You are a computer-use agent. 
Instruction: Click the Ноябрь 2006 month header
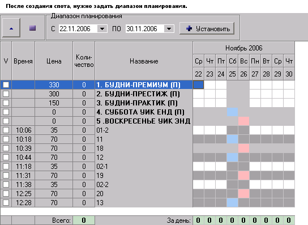click(x=244, y=48)
